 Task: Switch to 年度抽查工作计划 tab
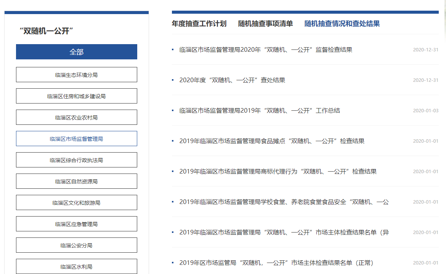pos(199,24)
